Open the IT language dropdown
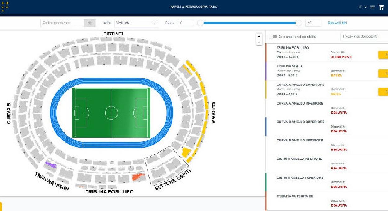This screenshot has height=211, width=388. pos(362,7)
